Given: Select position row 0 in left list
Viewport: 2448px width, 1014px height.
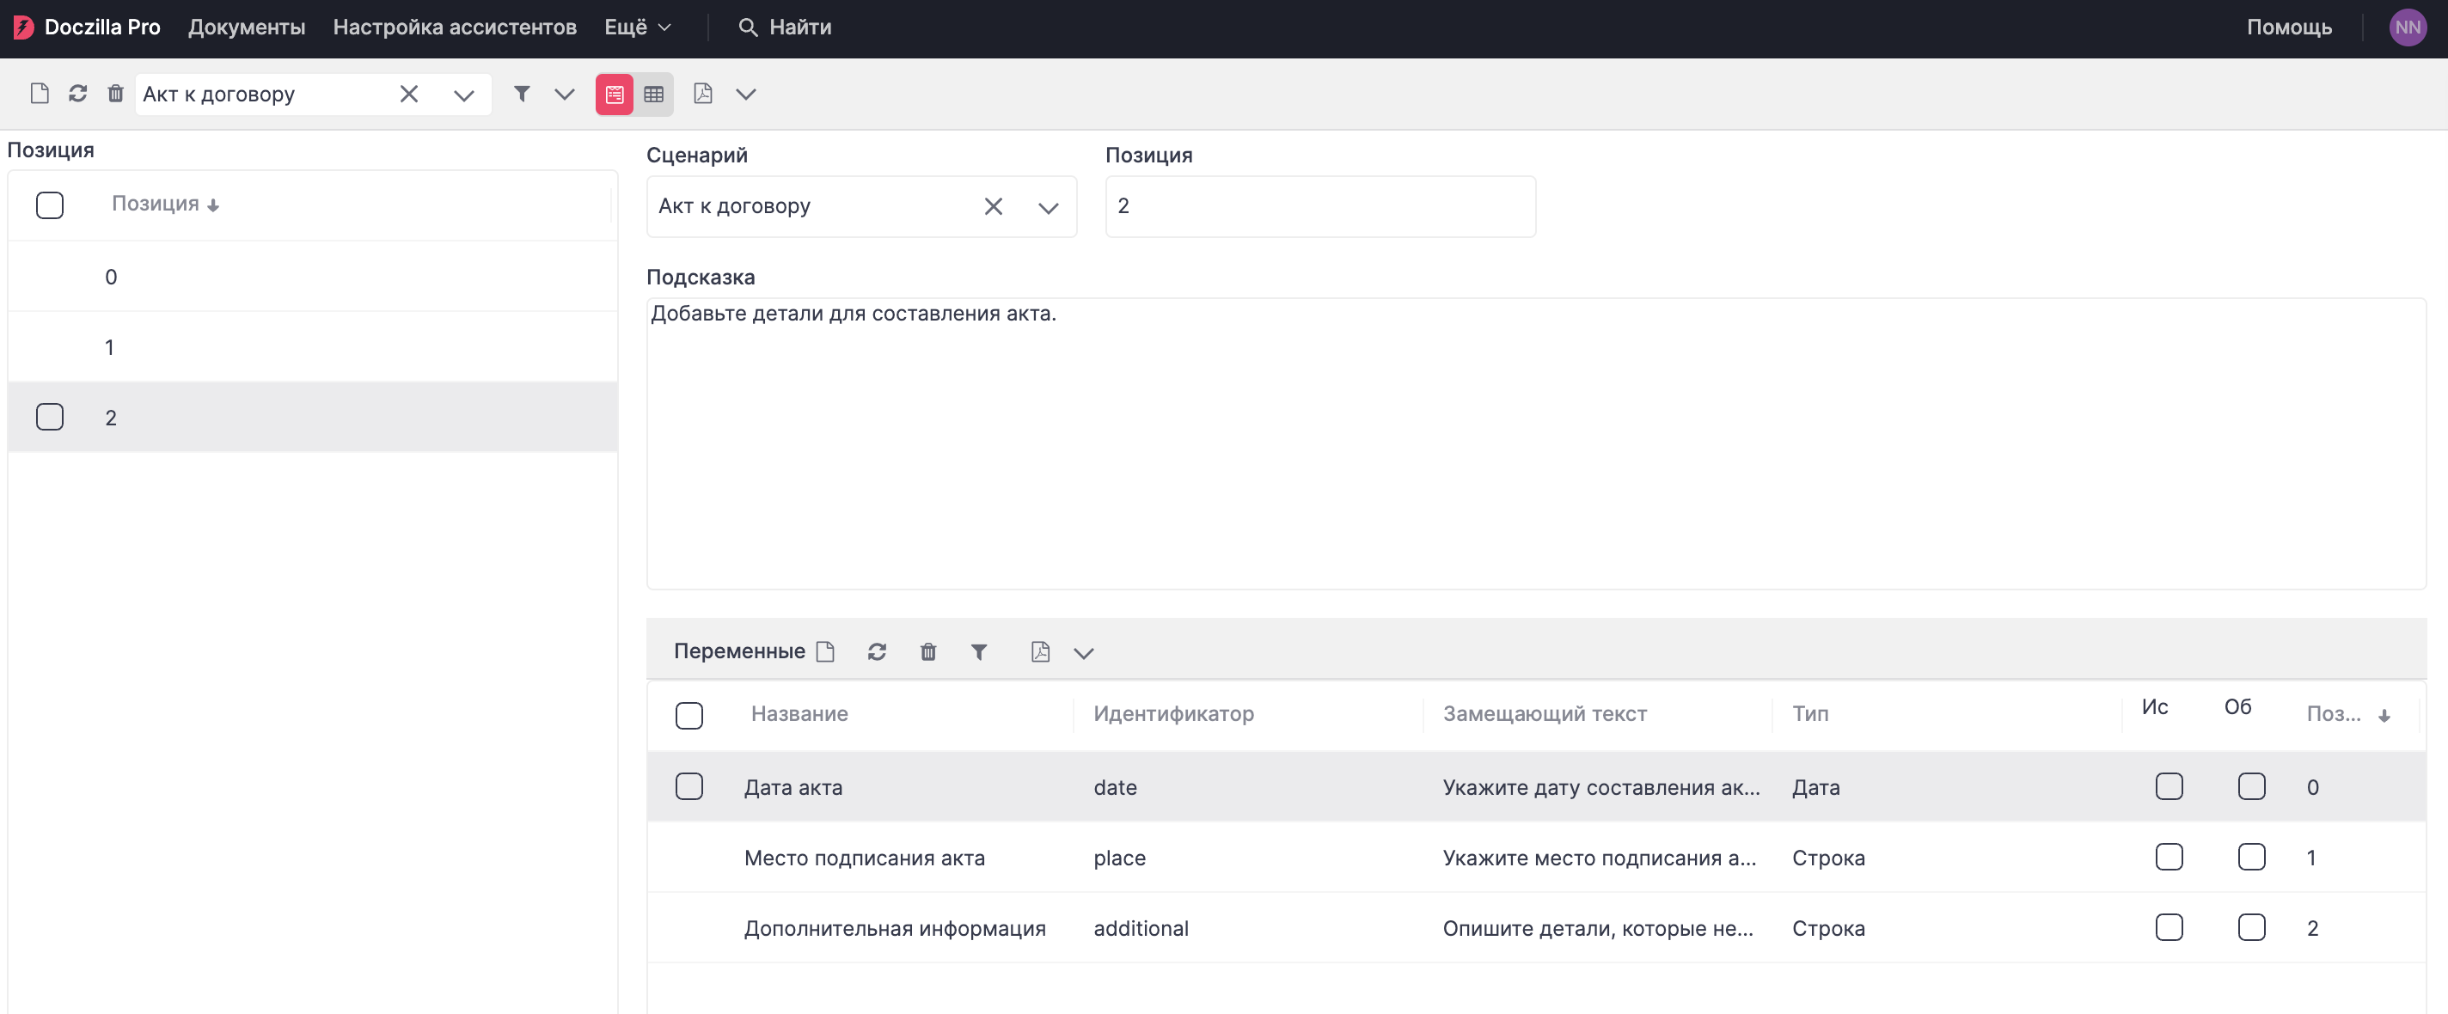Looking at the screenshot, I should click(313, 277).
